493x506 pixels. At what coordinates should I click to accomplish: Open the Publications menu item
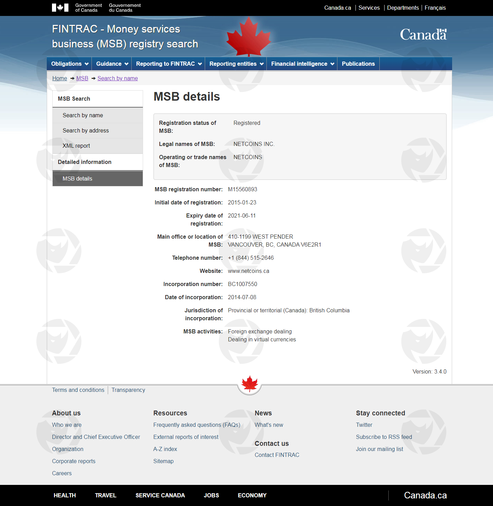click(358, 64)
